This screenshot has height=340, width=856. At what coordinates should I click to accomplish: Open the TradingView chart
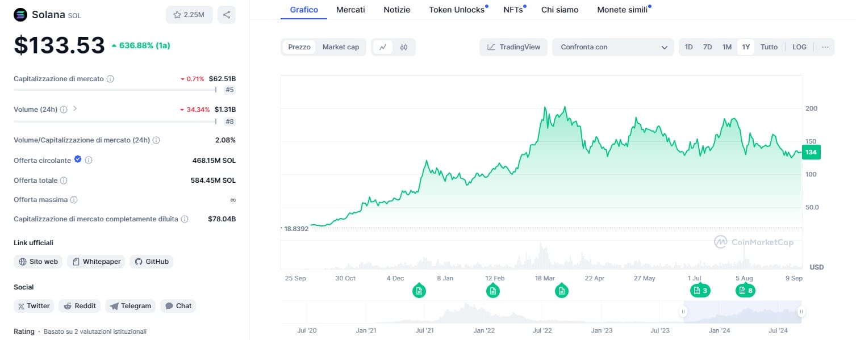tap(513, 47)
